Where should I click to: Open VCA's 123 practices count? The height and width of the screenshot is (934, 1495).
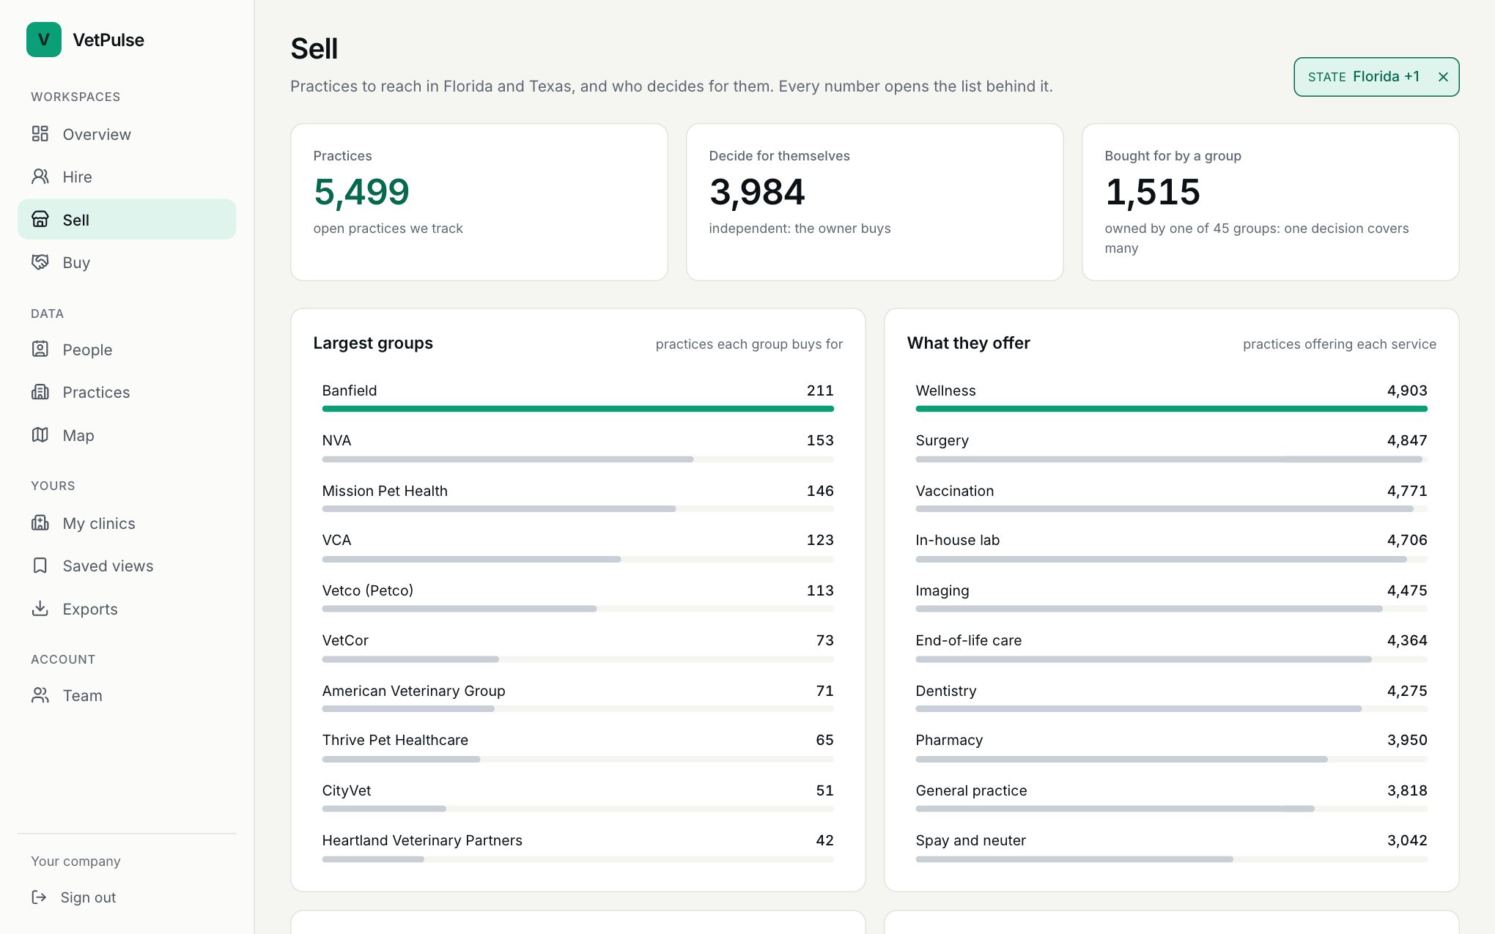(x=820, y=540)
